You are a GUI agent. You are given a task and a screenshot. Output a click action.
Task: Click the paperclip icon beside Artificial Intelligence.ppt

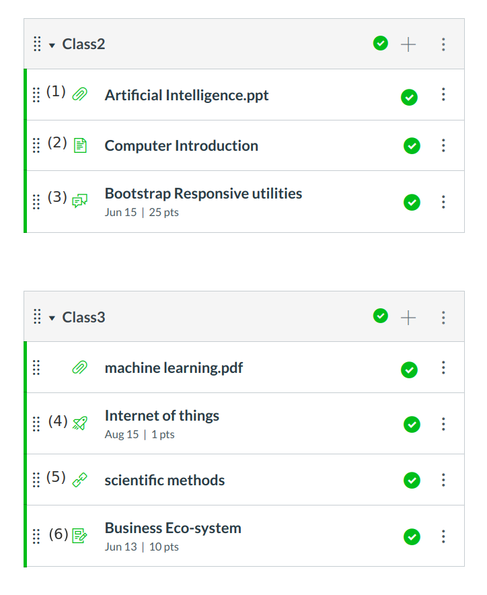click(79, 95)
